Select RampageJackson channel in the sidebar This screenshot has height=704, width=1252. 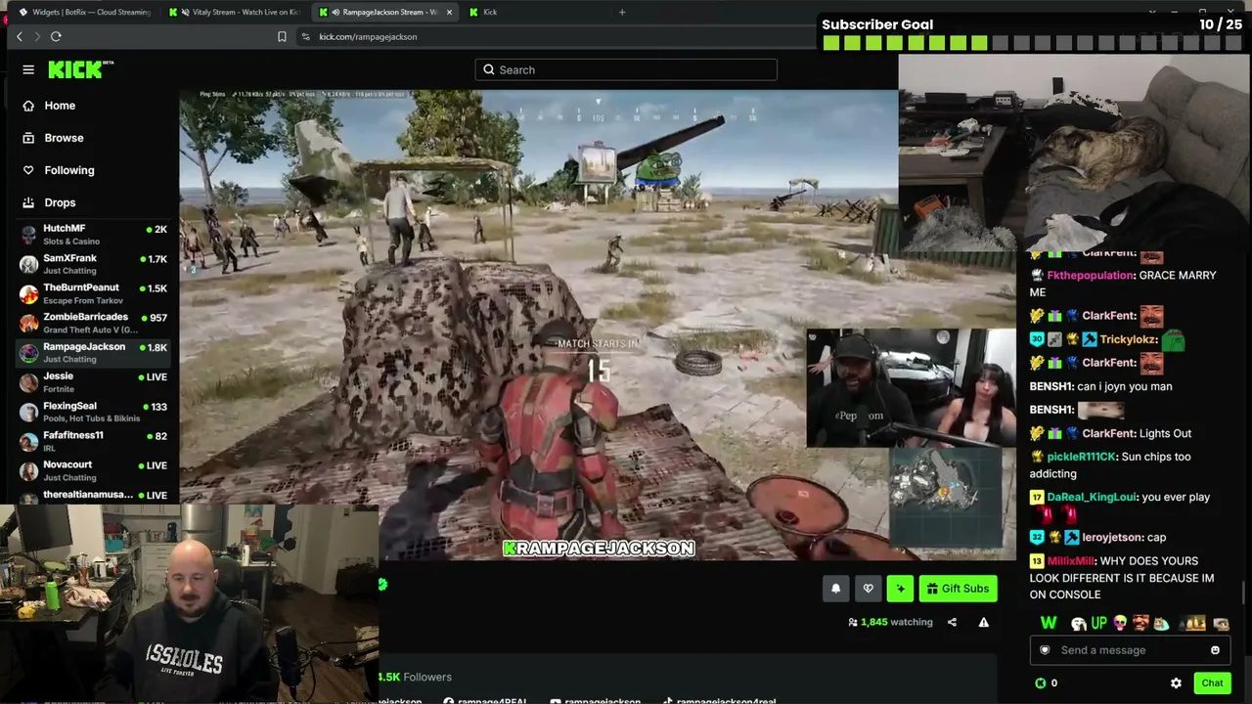pos(95,352)
